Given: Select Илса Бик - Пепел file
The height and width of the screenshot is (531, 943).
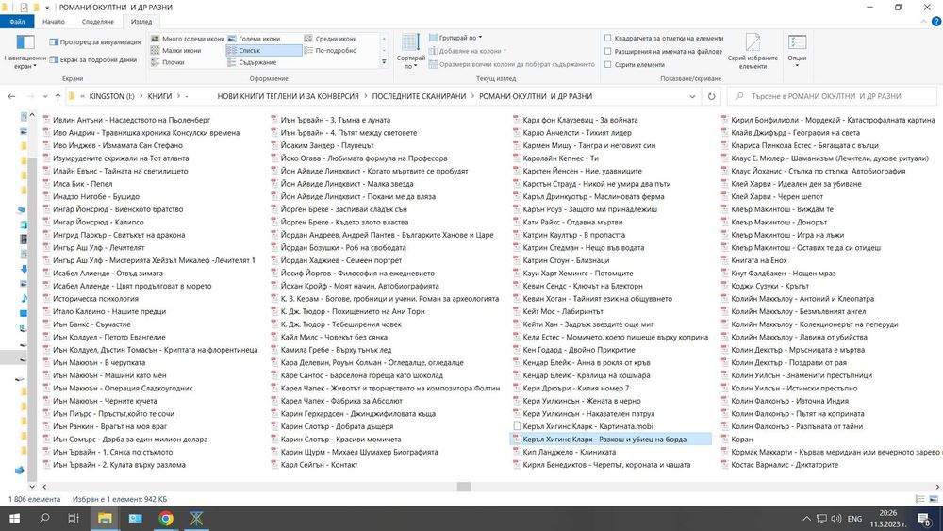Looking at the screenshot, I should click(x=82, y=184).
